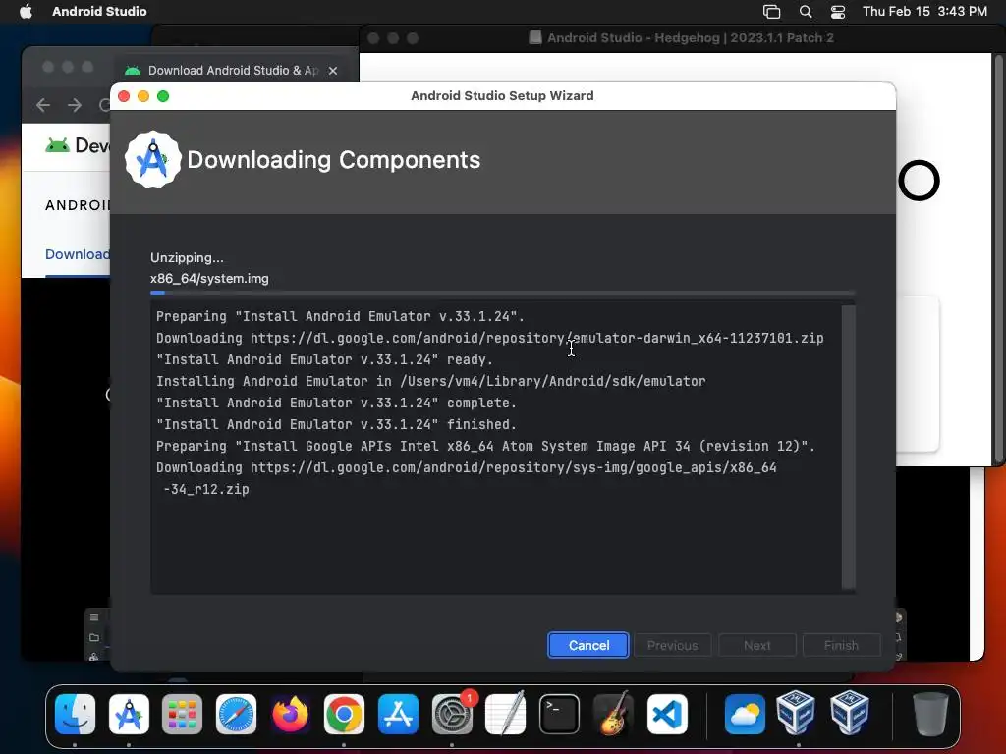Image resolution: width=1006 pixels, height=754 pixels.
Task: Open the Android Studio menu in menu bar
Action: click(99, 11)
